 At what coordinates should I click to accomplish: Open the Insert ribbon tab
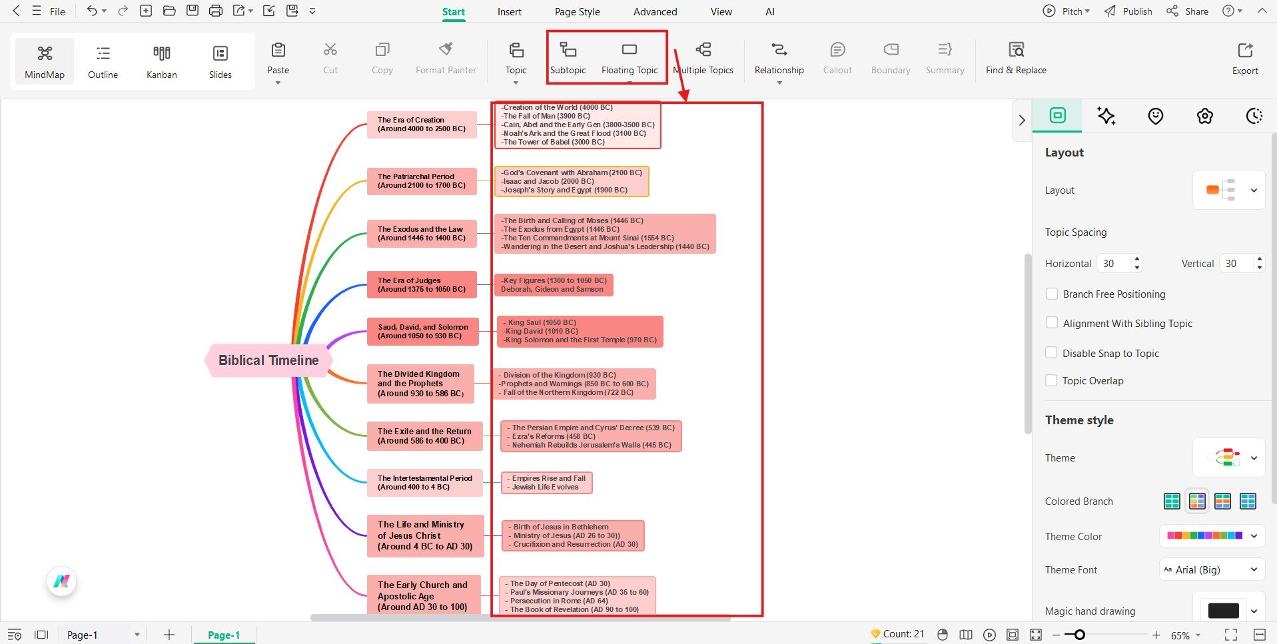click(x=510, y=11)
